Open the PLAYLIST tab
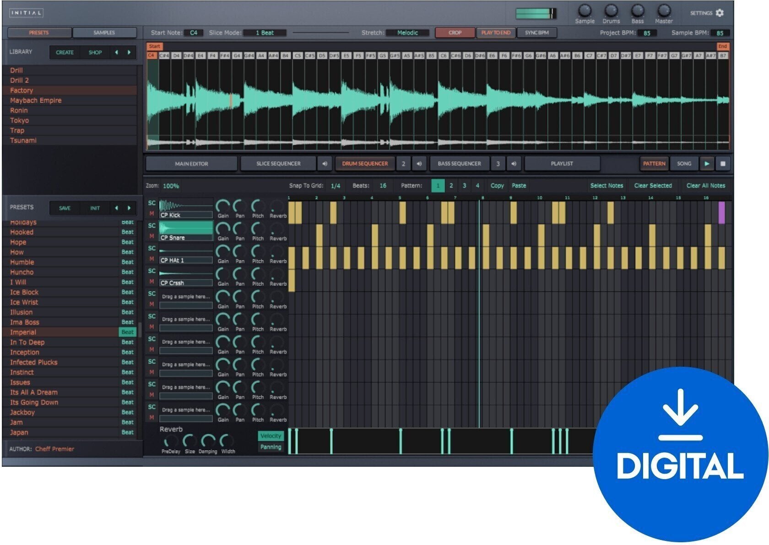 pyautogui.click(x=562, y=163)
